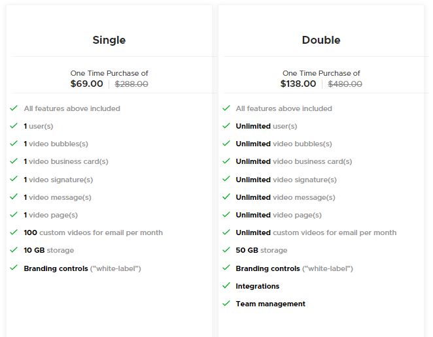The height and width of the screenshot is (337, 433).
Task: Click the checkmark next to Unlimited video bubbles(s)
Action: pos(226,143)
